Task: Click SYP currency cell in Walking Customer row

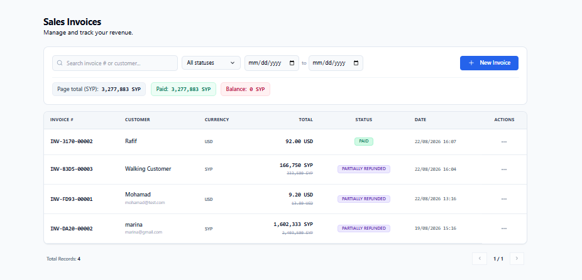Action: (209, 169)
